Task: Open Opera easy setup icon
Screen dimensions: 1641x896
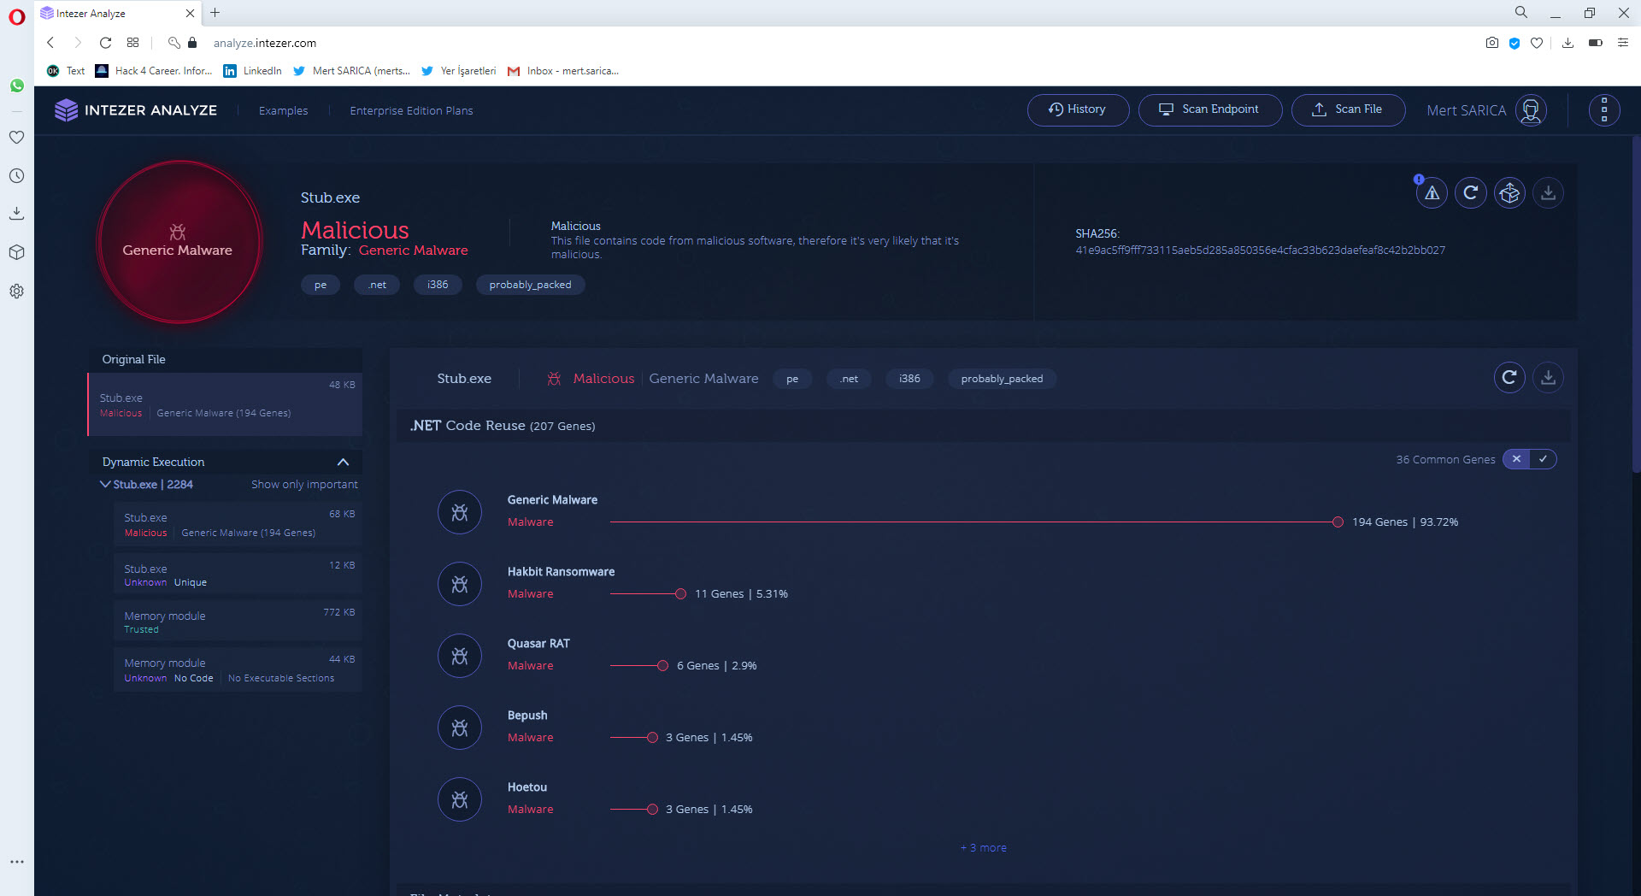Action: point(1622,43)
